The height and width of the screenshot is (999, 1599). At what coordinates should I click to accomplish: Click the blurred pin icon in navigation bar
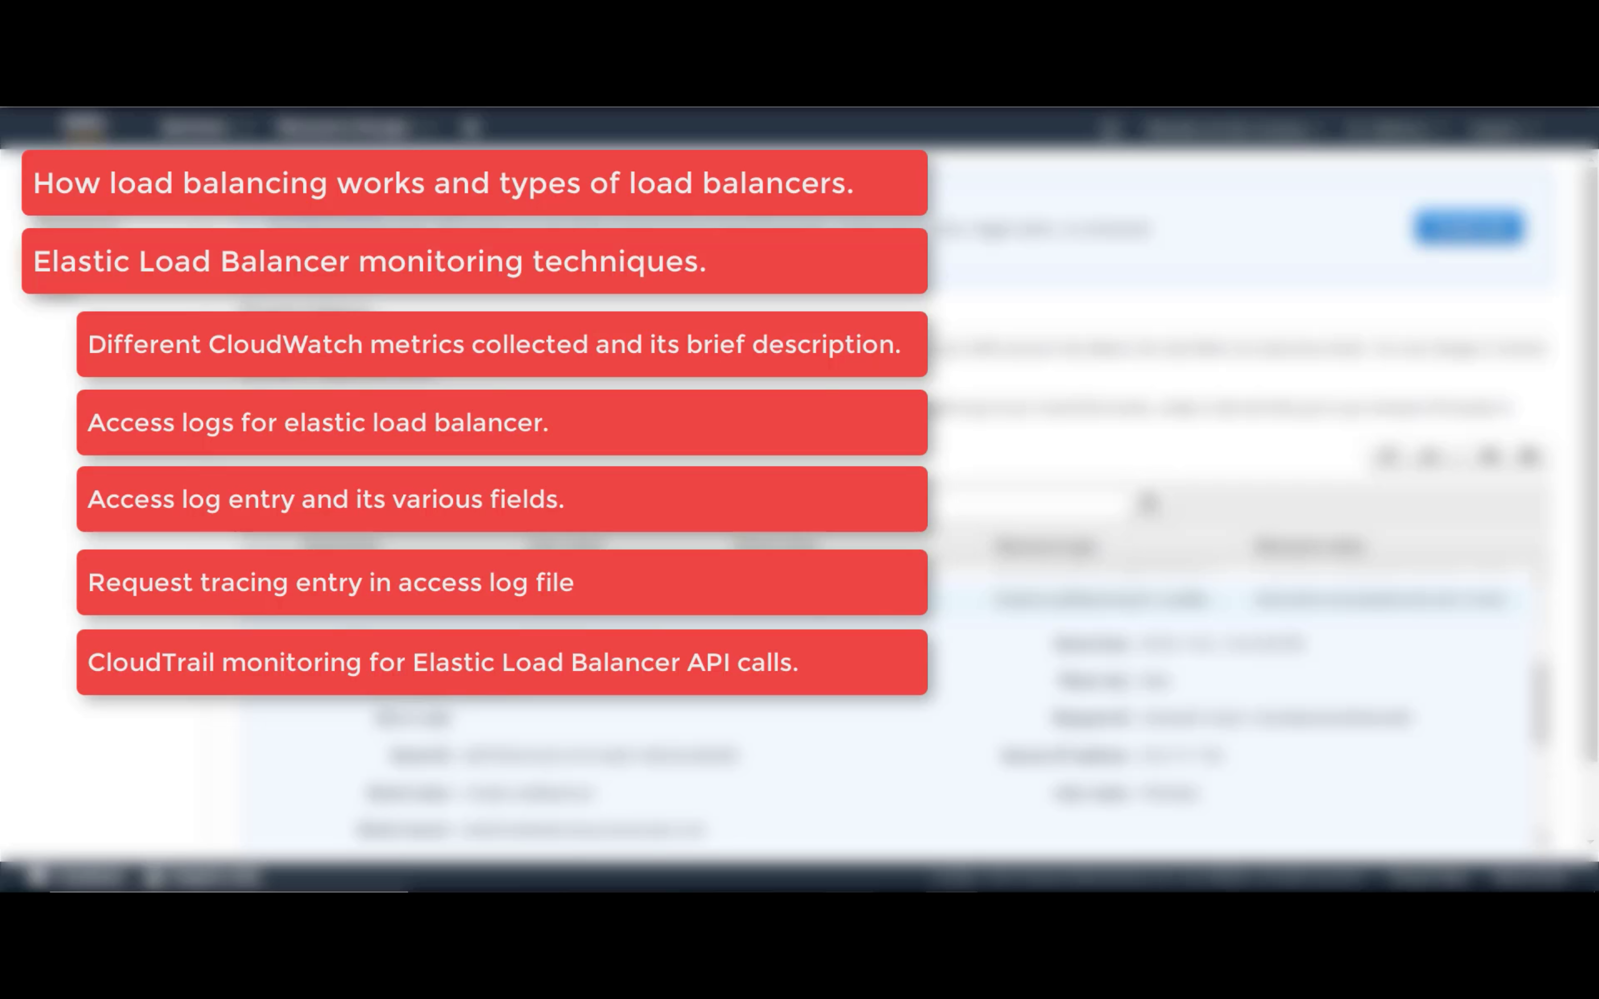coord(470,127)
